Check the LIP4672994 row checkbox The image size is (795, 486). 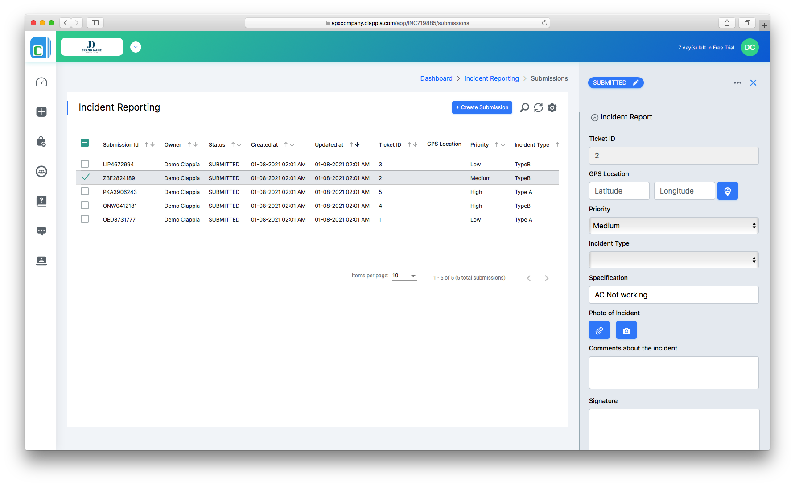click(85, 164)
